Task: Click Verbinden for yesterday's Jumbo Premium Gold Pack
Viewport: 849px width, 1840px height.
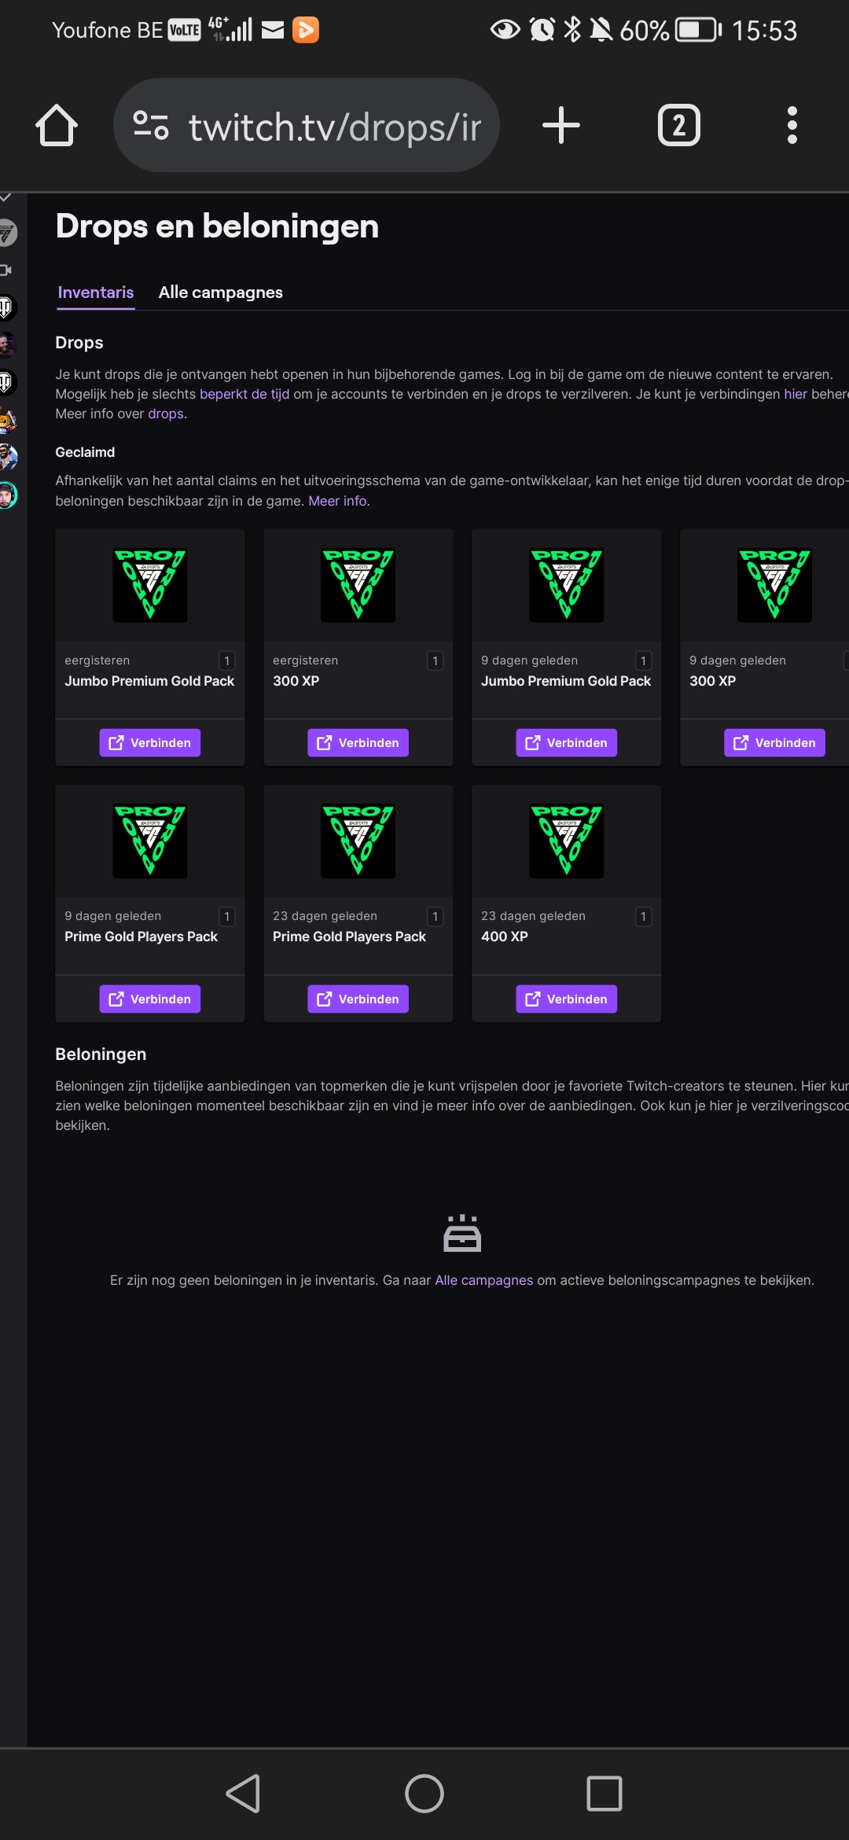Action: pos(149,743)
